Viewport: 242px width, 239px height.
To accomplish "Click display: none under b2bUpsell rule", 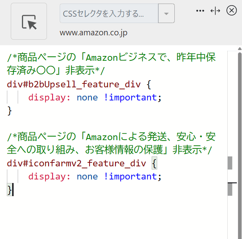I will pos(95,98).
